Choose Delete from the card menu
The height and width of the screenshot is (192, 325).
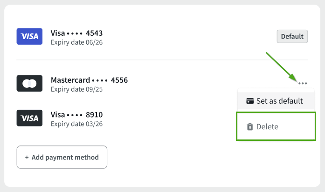tap(276, 126)
